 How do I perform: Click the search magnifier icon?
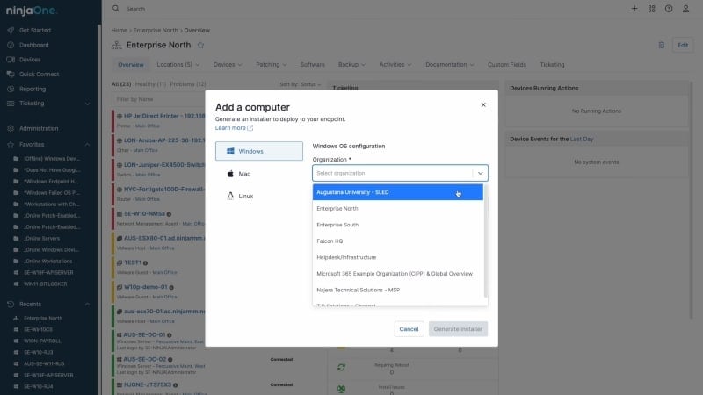(116, 9)
